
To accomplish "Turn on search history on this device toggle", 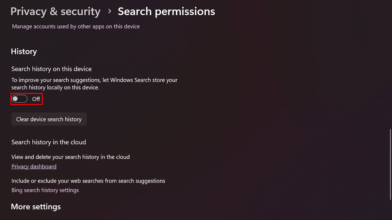I will pos(20,99).
